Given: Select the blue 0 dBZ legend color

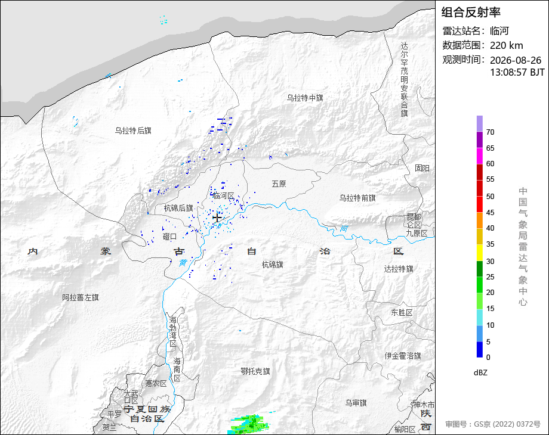Looking at the screenshot, I should pyautogui.click(x=479, y=349).
